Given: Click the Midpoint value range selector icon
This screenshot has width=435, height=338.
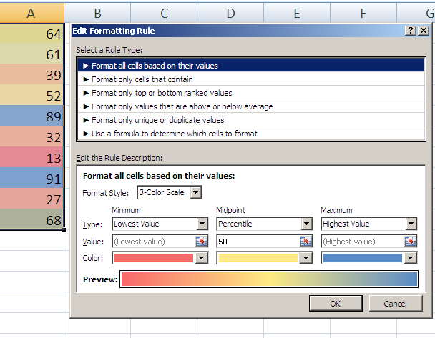Looking at the screenshot, I should 306,242.
